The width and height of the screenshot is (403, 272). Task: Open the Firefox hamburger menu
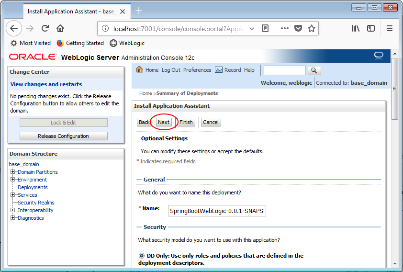tap(390, 28)
